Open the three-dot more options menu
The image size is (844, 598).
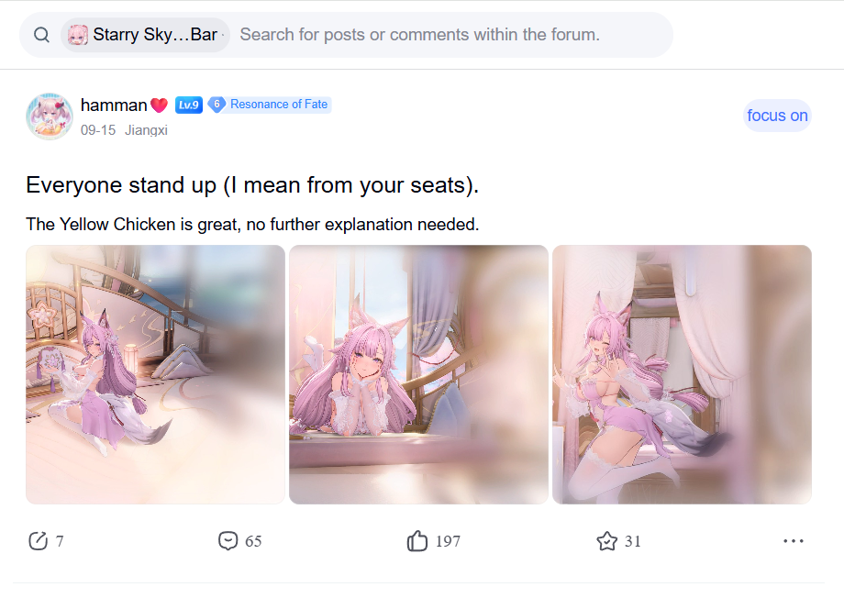(794, 541)
